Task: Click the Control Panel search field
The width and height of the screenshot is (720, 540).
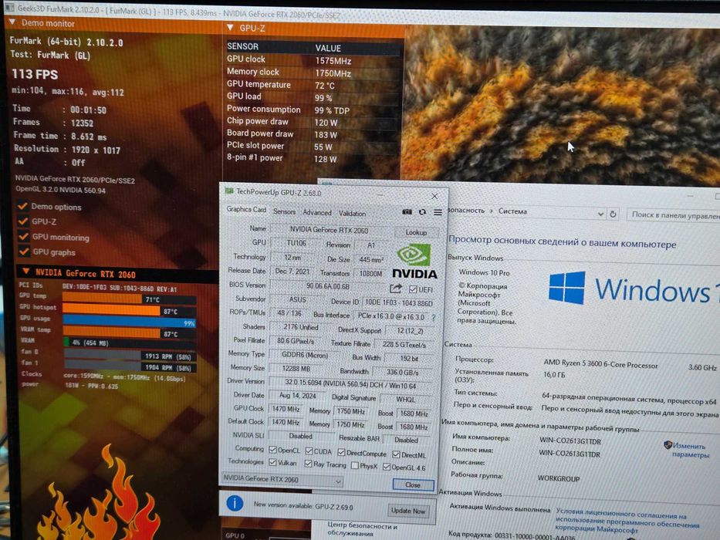Action: tap(673, 215)
